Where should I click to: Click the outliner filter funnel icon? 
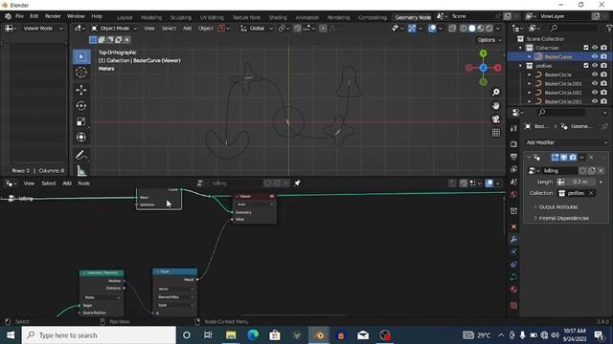(x=609, y=28)
